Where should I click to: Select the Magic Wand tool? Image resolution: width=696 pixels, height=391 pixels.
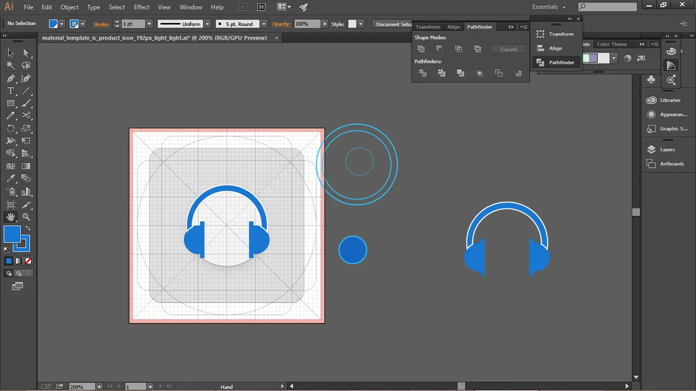click(10, 65)
